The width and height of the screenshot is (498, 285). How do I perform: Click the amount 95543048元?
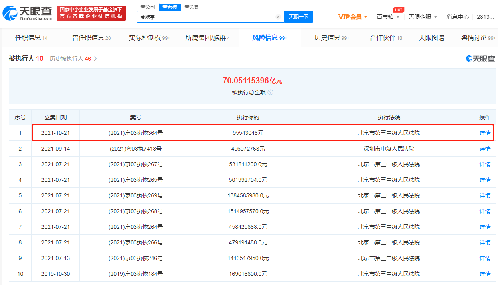(248, 133)
